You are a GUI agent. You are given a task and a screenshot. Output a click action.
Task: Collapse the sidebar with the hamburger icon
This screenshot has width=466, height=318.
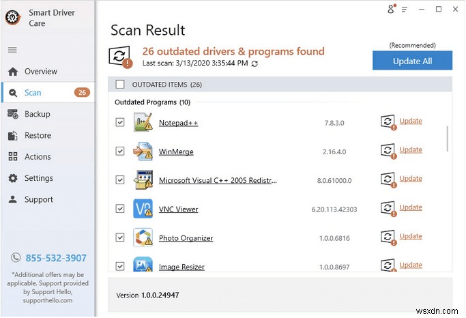(x=12, y=50)
